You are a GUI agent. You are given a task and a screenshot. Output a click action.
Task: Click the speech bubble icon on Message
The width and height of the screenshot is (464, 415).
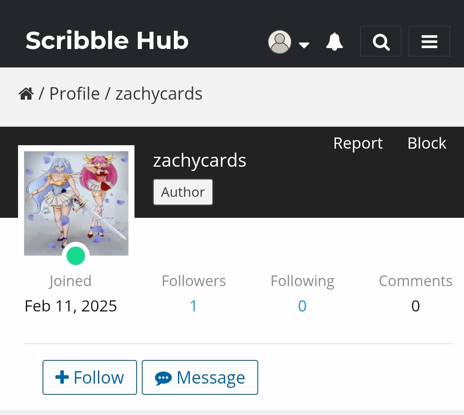point(163,378)
